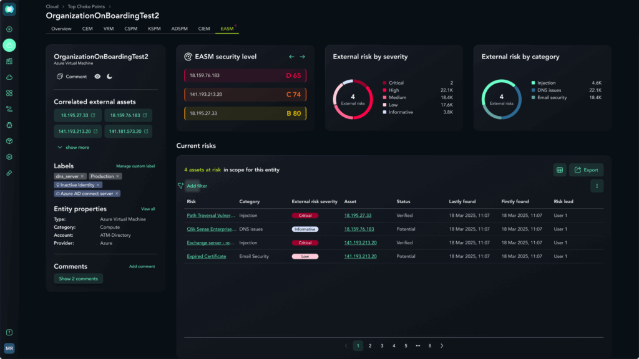Click the D 65 security rating bar
This screenshot has height=359, width=639.
pyautogui.click(x=245, y=75)
